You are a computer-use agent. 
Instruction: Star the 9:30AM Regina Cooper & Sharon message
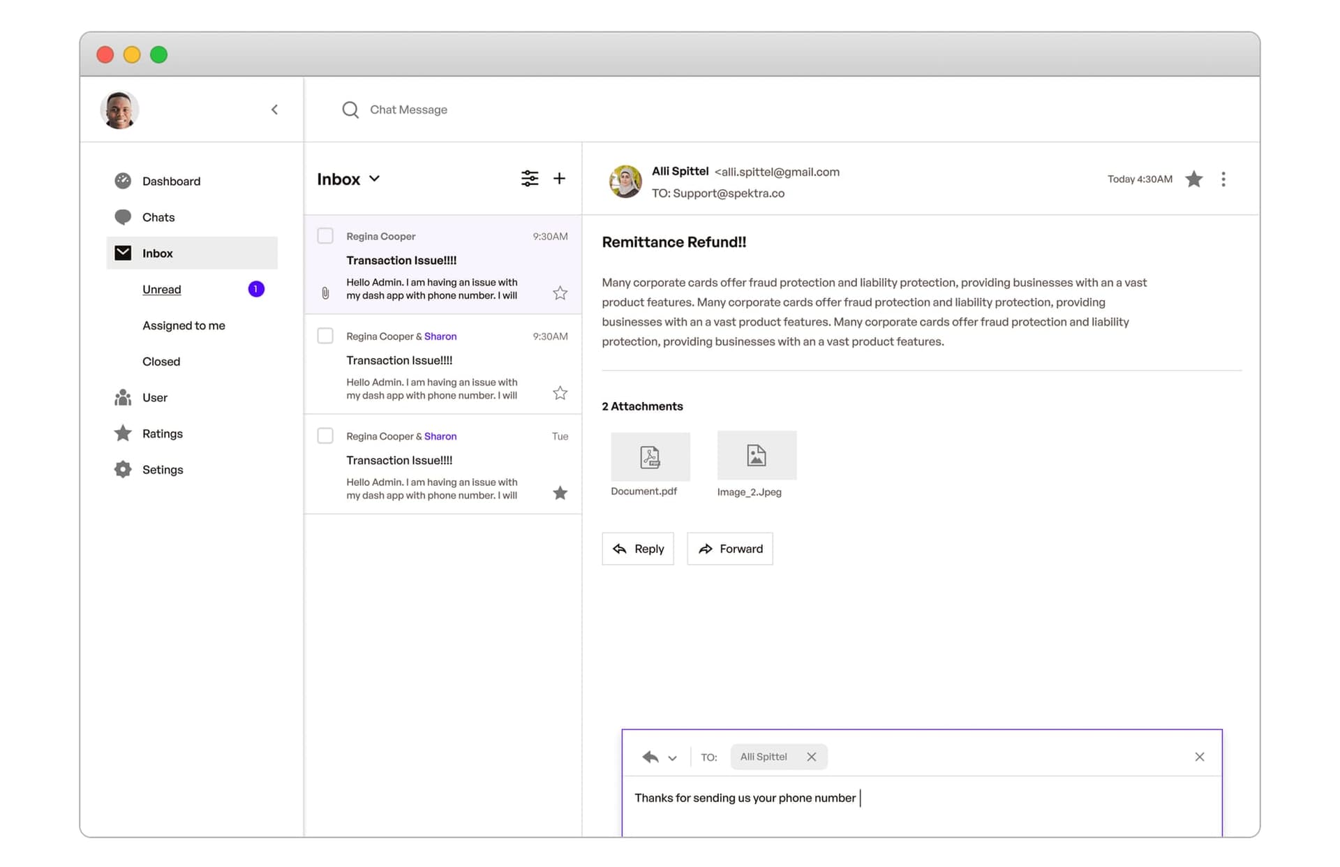pos(560,393)
